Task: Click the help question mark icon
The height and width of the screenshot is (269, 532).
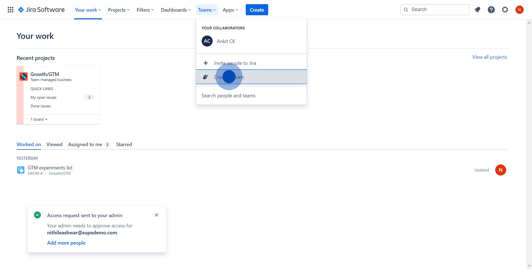Action: (x=491, y=9)
